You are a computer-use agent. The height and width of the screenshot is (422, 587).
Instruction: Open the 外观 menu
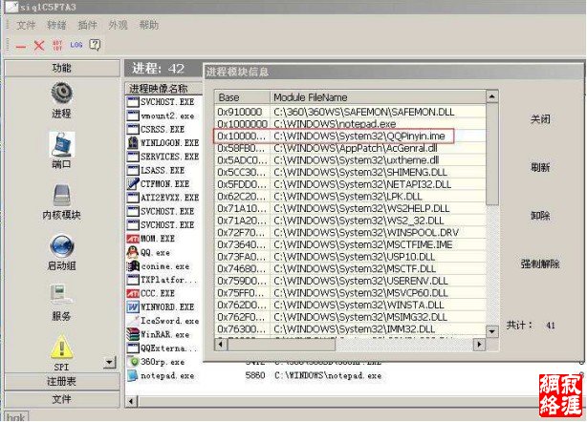(118, 25)
